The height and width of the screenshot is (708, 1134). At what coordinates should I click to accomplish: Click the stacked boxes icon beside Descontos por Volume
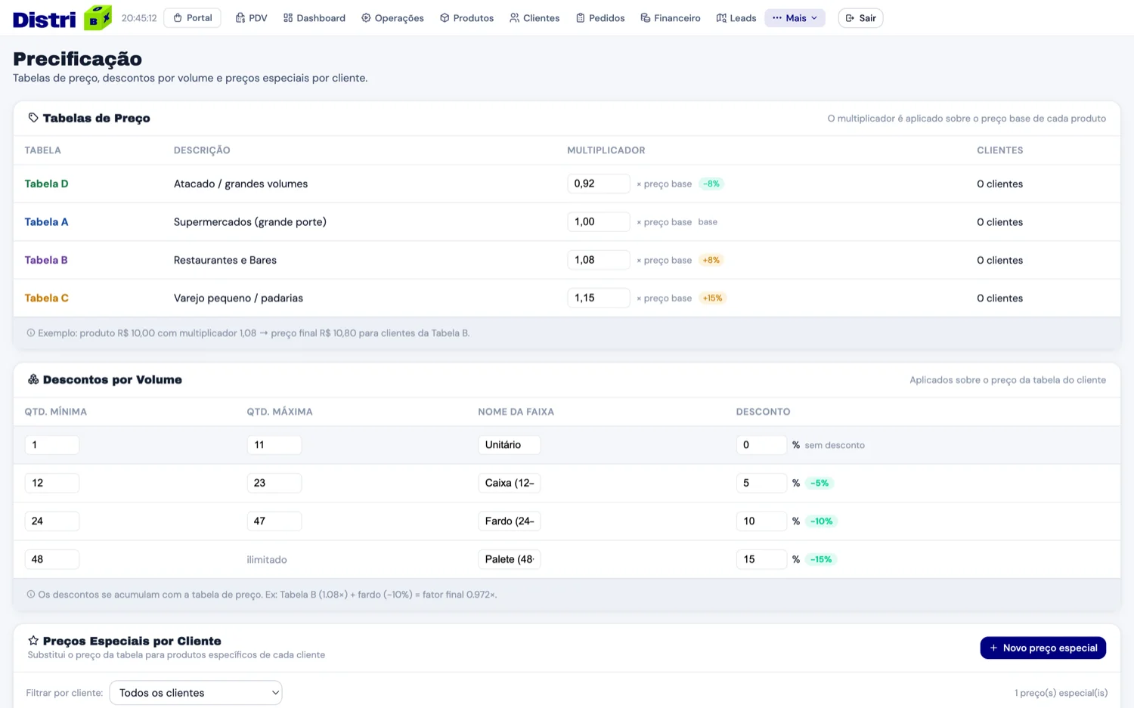(x=33, y=379)
